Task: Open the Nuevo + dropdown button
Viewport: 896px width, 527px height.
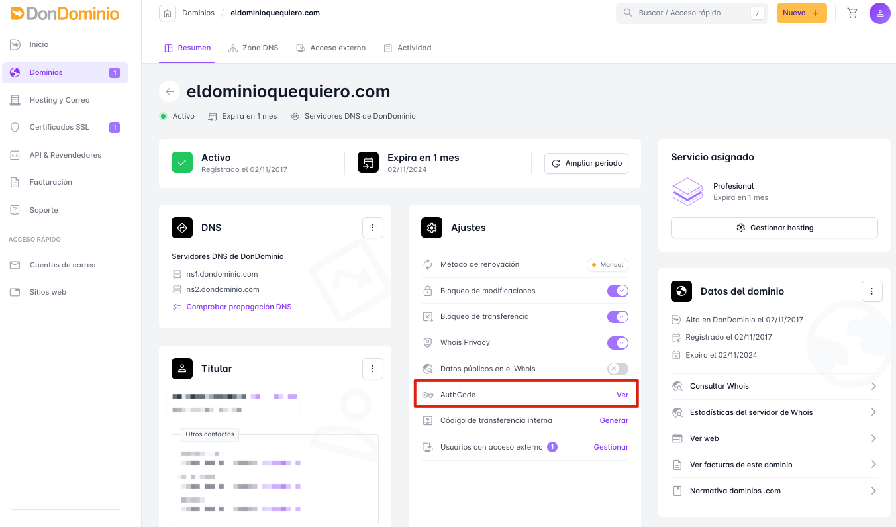Action: coord(801,13)
